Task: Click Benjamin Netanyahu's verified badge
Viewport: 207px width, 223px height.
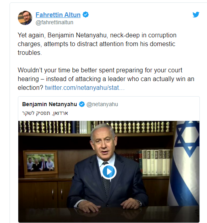Action: (x=82, y=104)
